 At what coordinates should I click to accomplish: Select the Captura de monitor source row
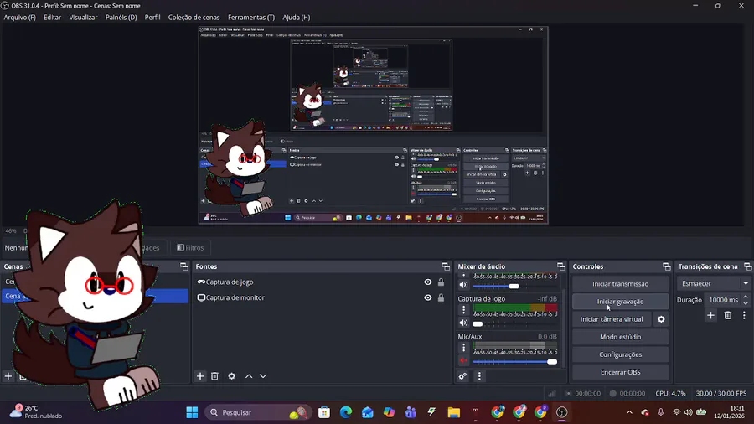(x=321, y=297)
